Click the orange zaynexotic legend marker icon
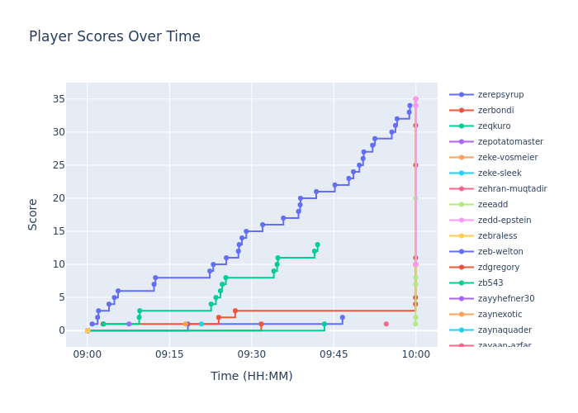578x413 pixels. pos(462,315)
